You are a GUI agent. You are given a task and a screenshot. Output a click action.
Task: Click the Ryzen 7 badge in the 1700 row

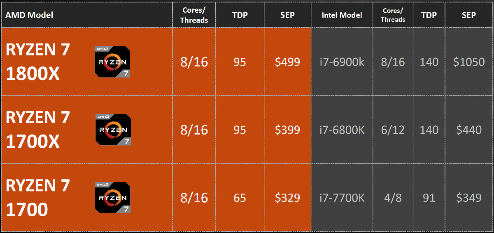point(113,198)
